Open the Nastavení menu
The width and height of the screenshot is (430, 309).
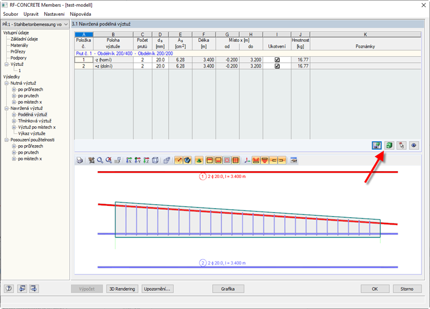[54, 14]
